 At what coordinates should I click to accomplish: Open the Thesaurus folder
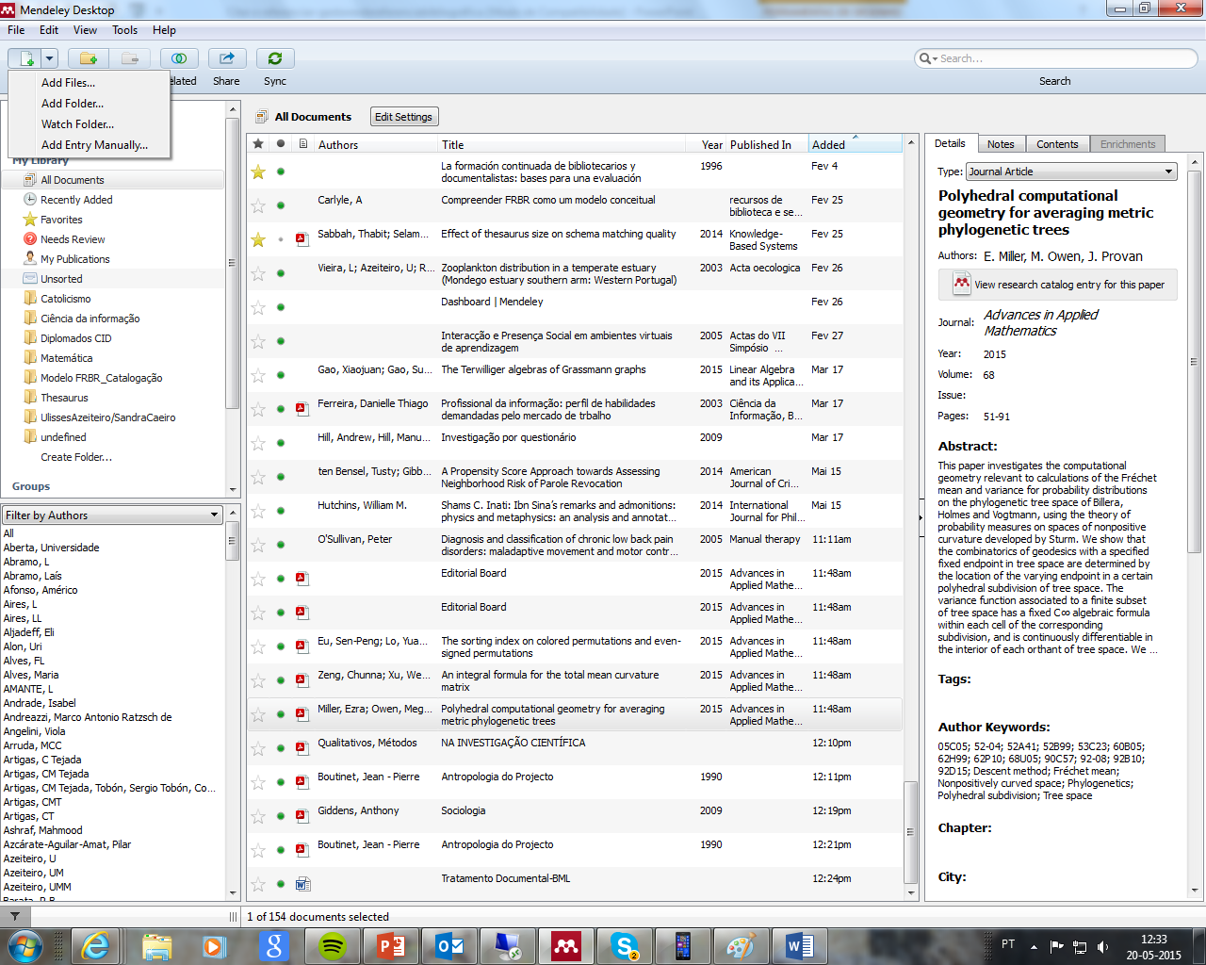point(63,398)
